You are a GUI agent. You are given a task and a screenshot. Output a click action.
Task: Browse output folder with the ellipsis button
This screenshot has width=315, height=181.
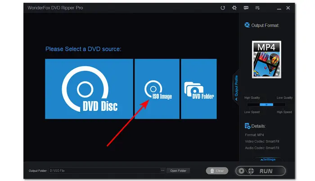[x=162, y=171]
